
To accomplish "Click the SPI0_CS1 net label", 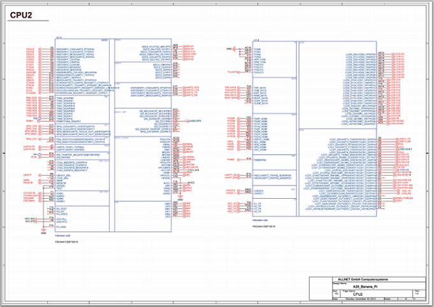I will click(x=31, y=139).
